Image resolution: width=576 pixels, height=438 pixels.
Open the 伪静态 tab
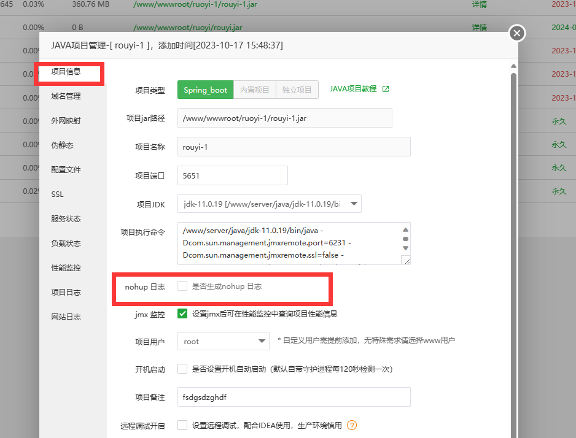pos(62,145)
